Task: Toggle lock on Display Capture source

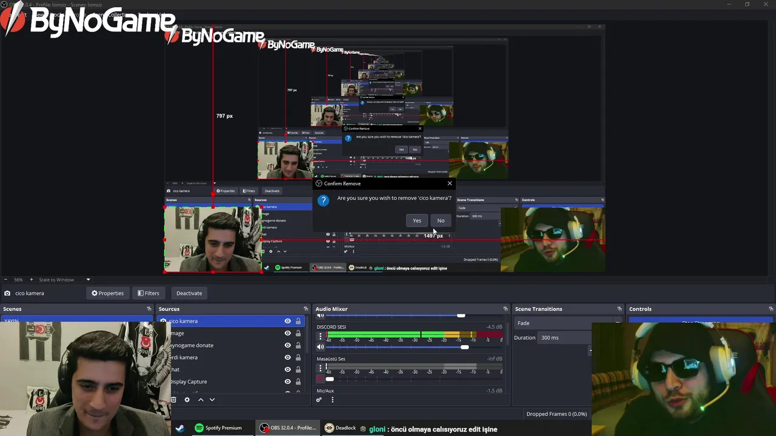Action: (x=298, y=381)
